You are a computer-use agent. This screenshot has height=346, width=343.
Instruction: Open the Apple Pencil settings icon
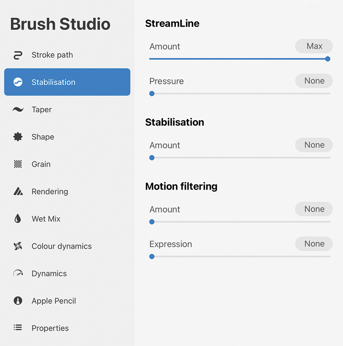[x=18, y=301]
